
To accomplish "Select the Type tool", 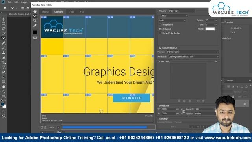I will click(x=4, y=67).
